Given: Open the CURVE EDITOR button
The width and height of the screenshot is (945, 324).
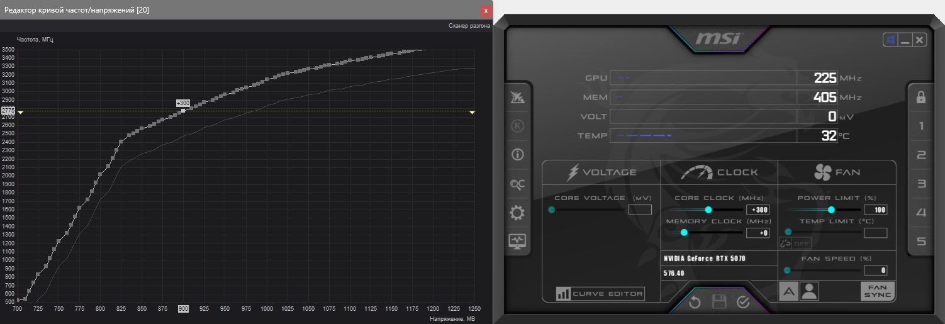Looking at the screenshot, I should pos(600,294).
